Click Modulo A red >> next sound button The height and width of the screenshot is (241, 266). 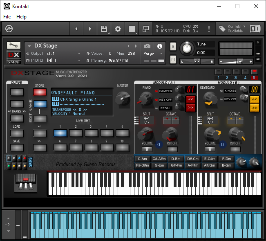(190, 108)
